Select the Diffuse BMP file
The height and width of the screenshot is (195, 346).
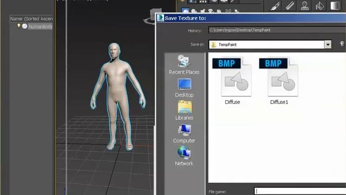(232, 81)
